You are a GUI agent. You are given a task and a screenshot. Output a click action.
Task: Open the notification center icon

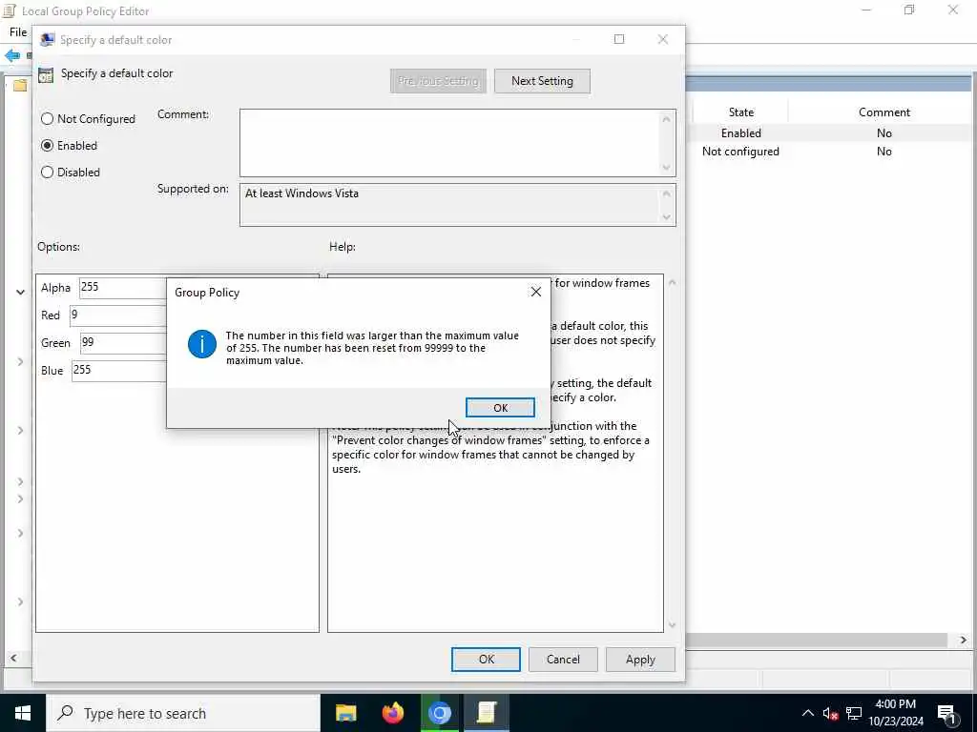tap(947, 714)
